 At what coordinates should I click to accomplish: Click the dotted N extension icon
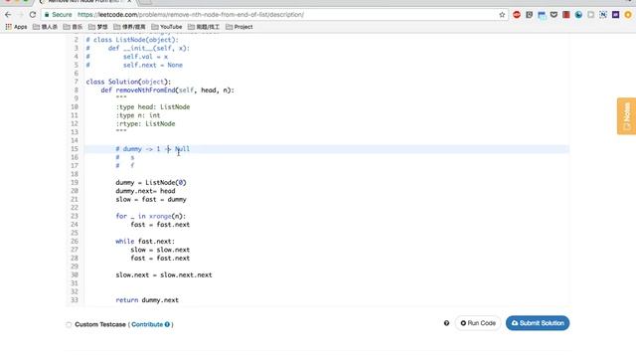point(603,15)
